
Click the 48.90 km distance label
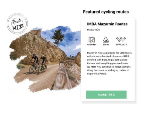(x=91, y=44)
